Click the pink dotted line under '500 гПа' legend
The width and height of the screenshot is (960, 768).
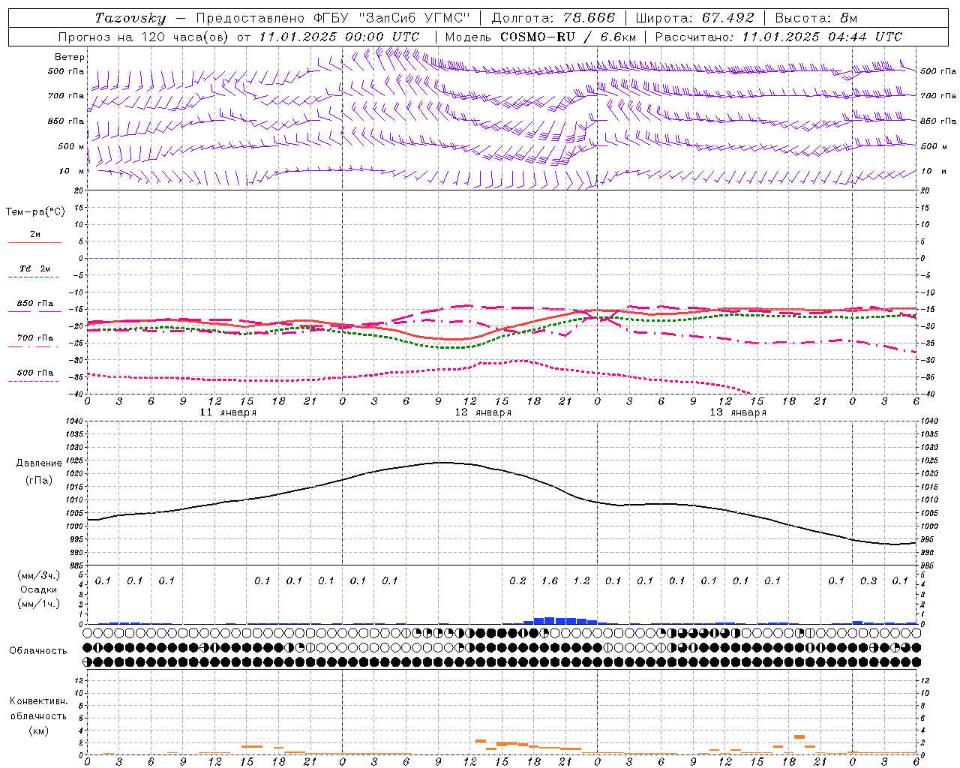pyautogui.click(x=34, y=381)
